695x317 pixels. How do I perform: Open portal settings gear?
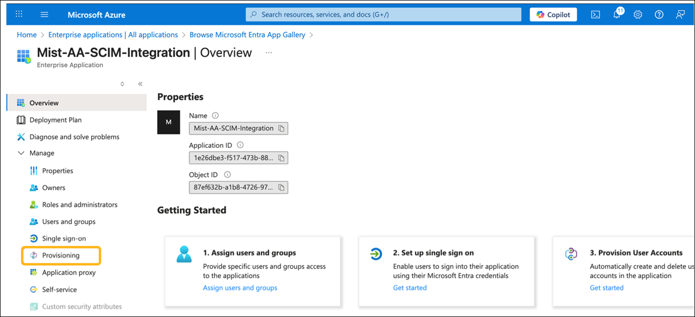tap(638, 15)
